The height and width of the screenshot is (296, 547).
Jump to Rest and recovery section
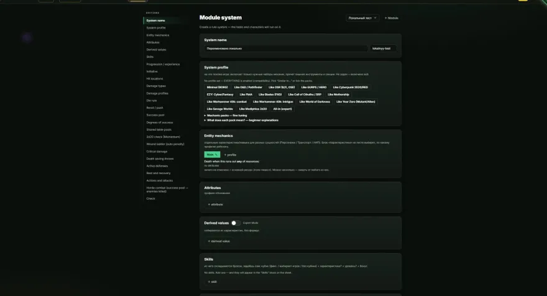pyautogui.click(x=159, y=173)
